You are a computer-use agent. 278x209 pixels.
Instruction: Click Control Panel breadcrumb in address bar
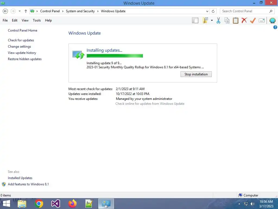click(x=50, y=11)
